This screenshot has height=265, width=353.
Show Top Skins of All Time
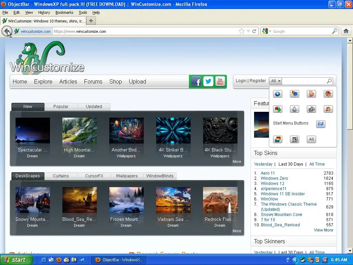pos(317,164)
